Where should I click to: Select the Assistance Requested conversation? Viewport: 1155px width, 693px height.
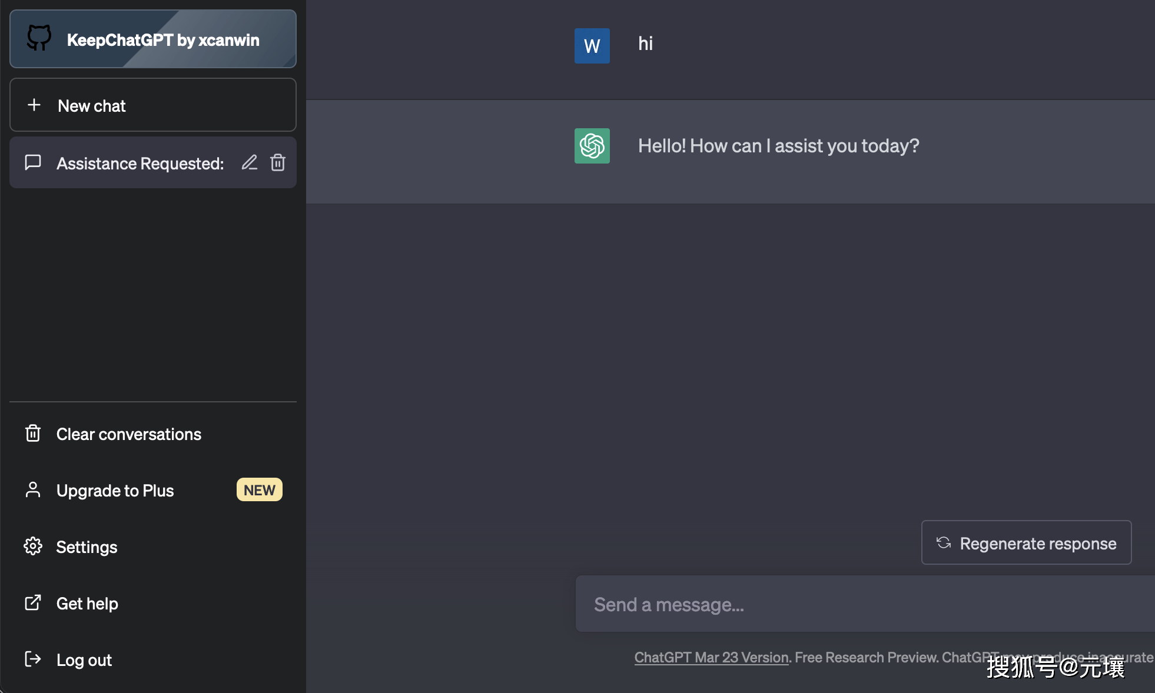(140, 164)
